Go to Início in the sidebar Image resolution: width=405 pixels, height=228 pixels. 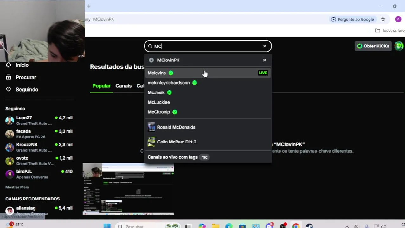(22, 65)
